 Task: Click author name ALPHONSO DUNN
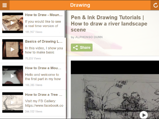(89, 37)
